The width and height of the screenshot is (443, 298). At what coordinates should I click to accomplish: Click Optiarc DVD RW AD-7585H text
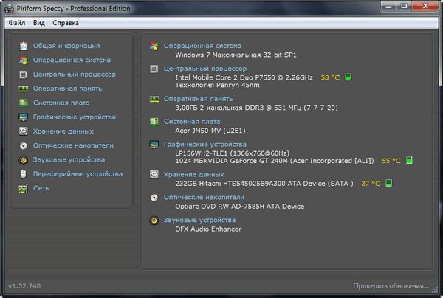(x=239, y=207)
